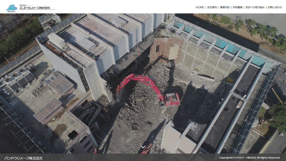Image resolution: width=286 pixels, height=161 pixels.
Task: Click the お問い合わせ contact link
Action: [274, 7]
